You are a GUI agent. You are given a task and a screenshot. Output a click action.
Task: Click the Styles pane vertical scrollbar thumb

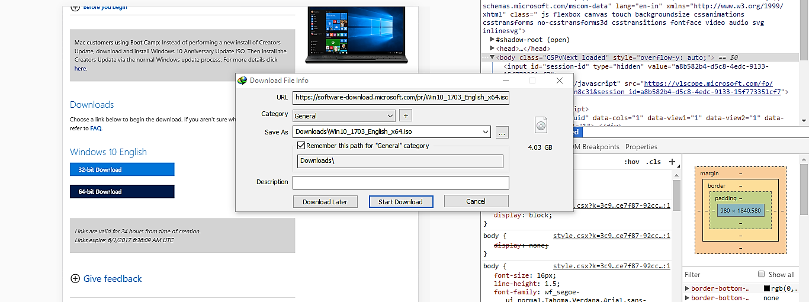pos(676,195)
